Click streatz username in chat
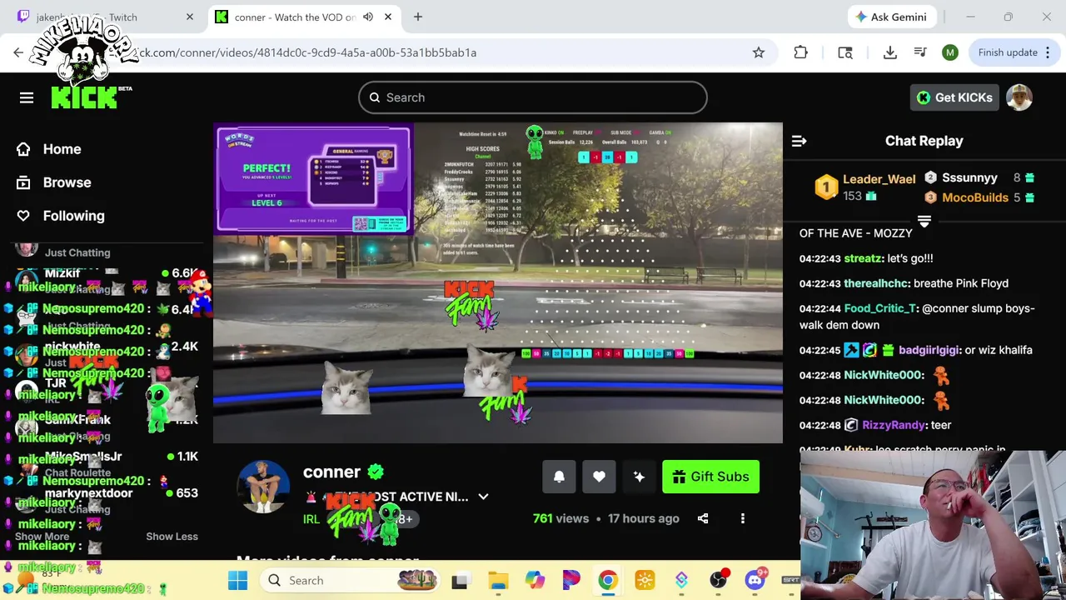The width and height of the screenshot is (1066, 600). [863, 258]
